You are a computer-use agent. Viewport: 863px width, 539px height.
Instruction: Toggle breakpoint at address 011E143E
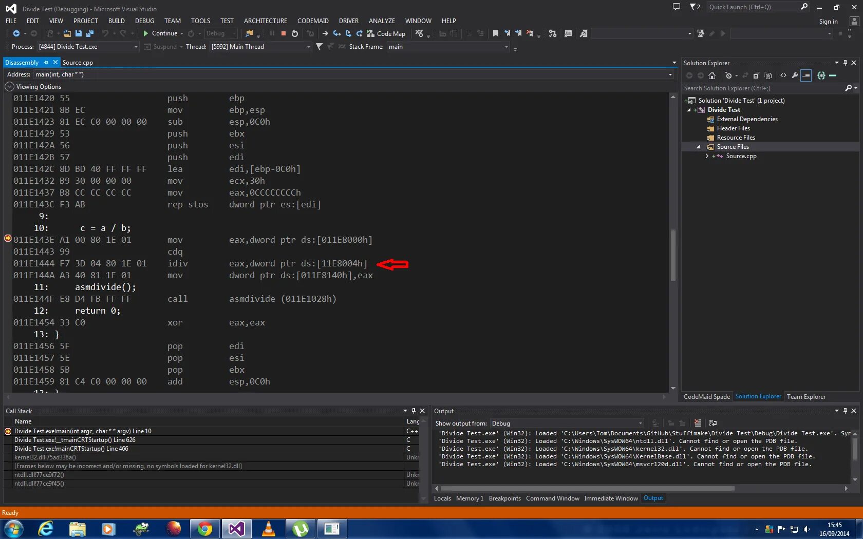[8, 238]
